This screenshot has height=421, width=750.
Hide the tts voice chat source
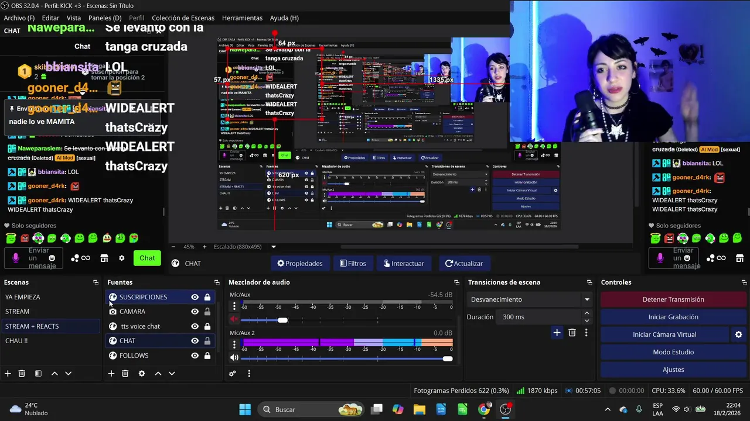click(x=195, y=326)
